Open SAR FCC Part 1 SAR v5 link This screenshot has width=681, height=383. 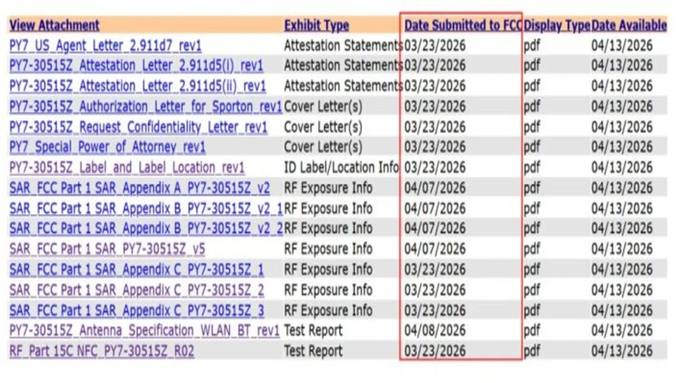pyautogui.click(x=107, y=249)
